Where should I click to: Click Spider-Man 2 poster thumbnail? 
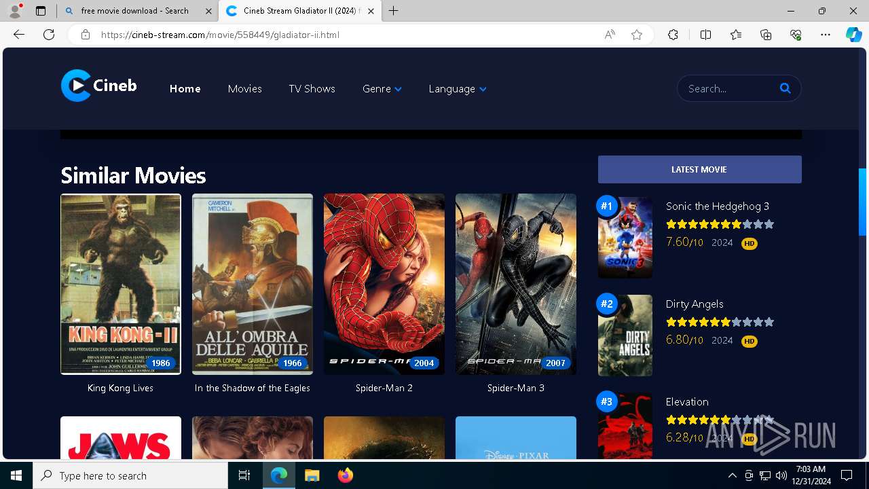point(384,284)
